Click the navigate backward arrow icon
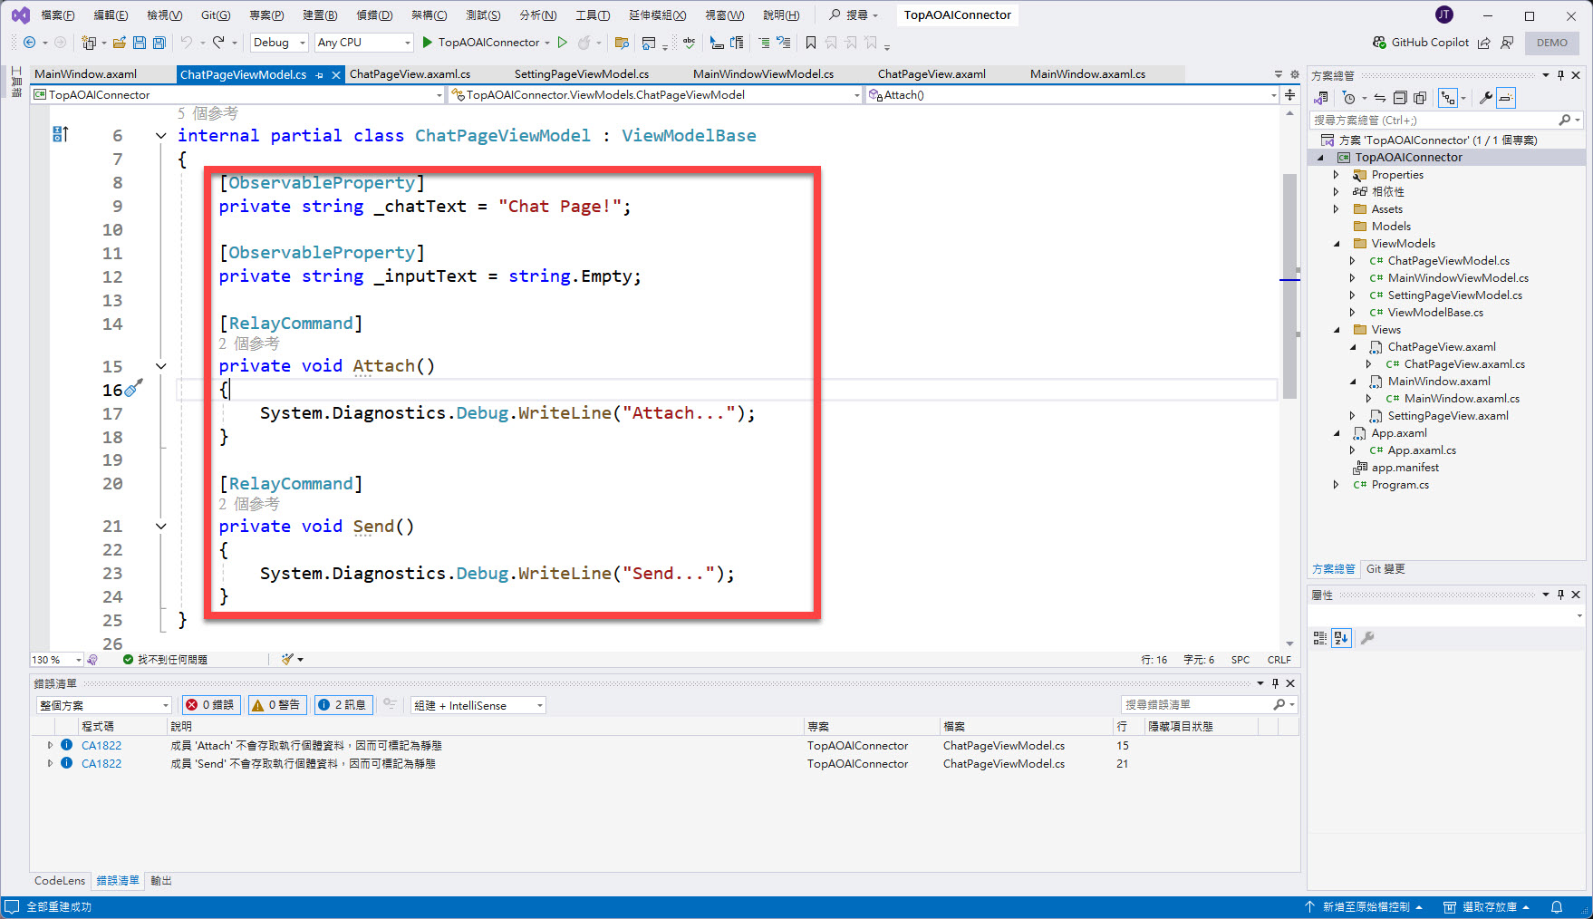 pos(29,43)
